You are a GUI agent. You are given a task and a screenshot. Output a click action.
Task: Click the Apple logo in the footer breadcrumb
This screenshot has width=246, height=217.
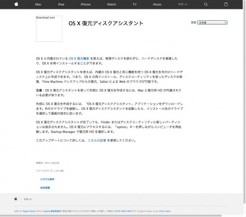16,199
